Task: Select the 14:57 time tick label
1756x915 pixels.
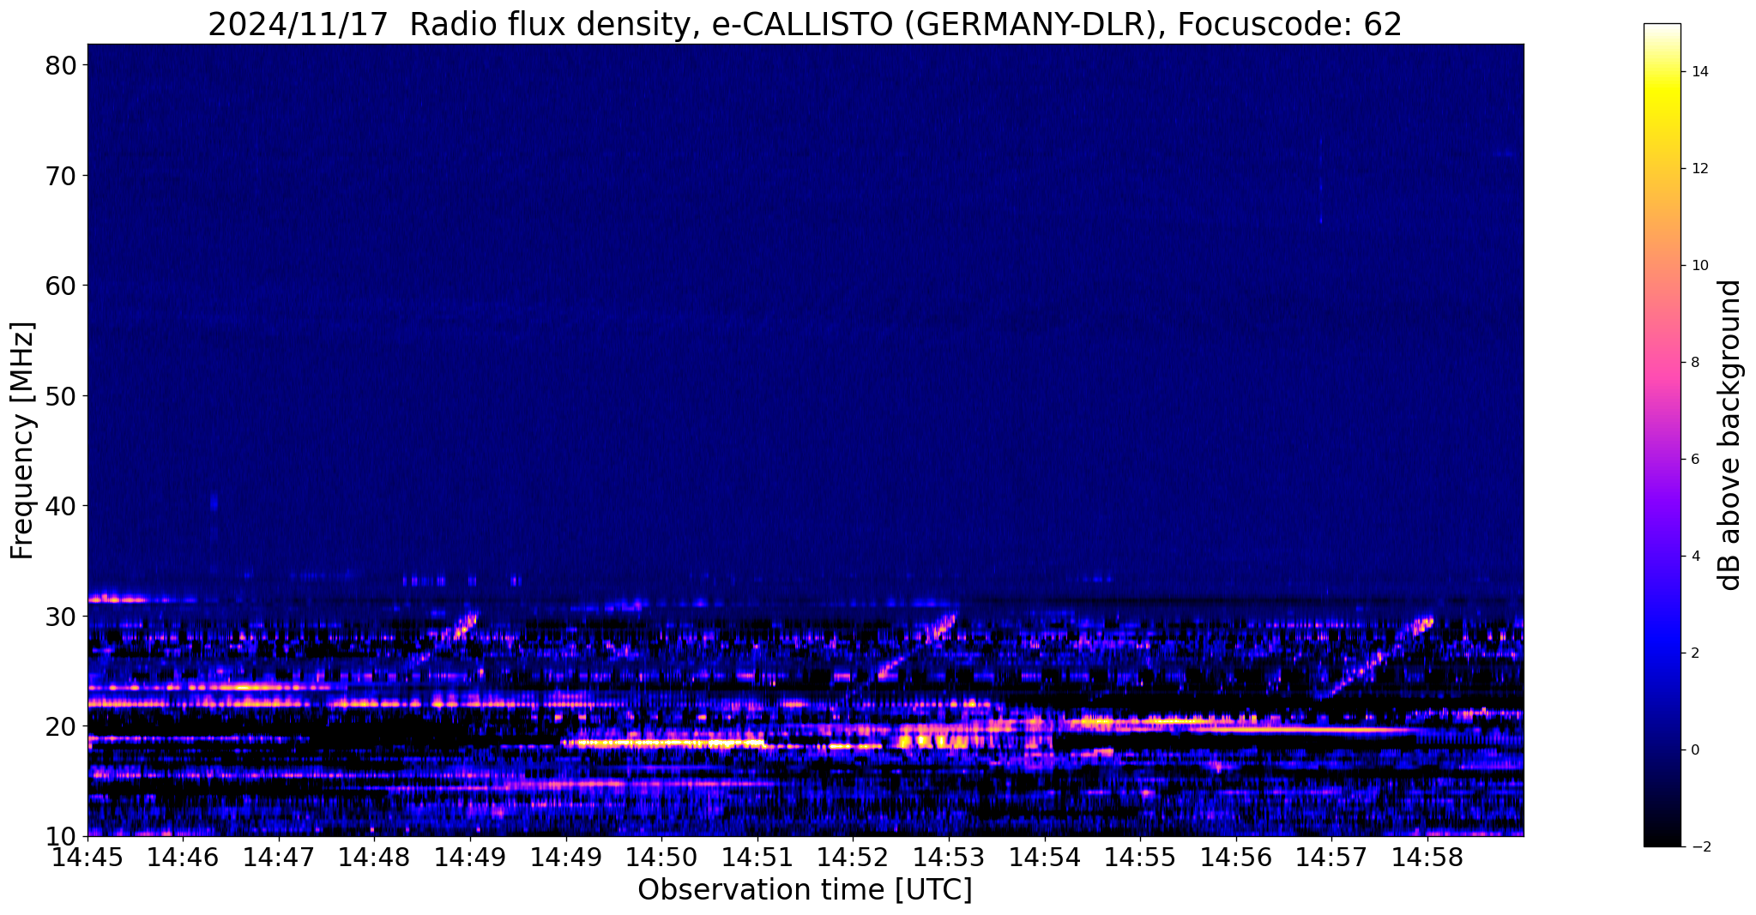Action: pos(1331,858)
